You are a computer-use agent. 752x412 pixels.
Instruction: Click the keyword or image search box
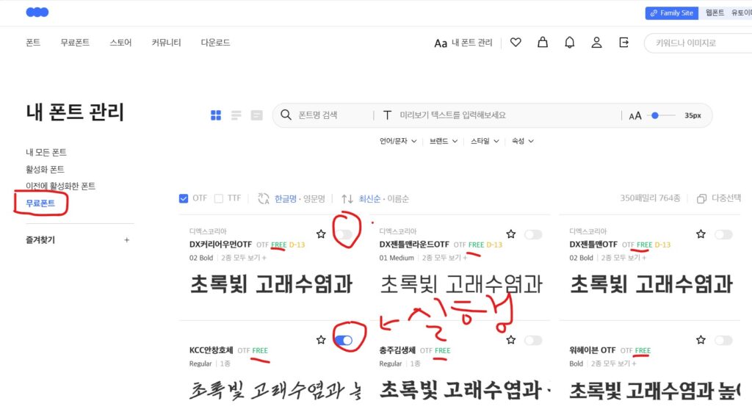(698, 43)
